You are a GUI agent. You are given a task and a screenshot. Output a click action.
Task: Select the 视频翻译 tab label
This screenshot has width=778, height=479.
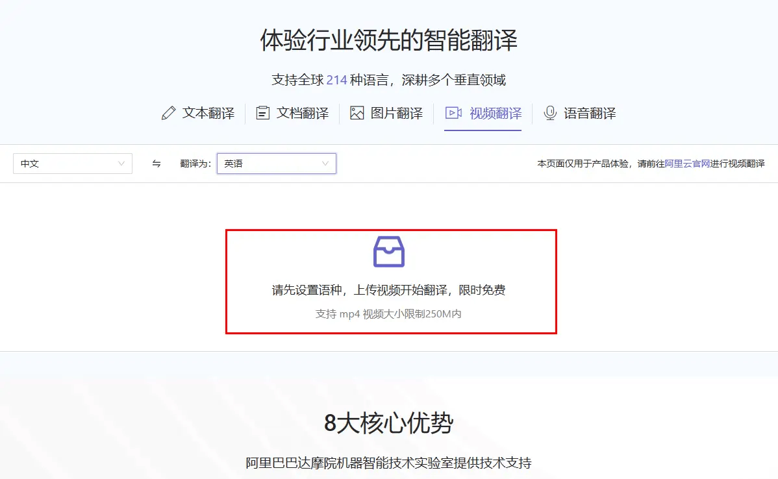(496, 113)
